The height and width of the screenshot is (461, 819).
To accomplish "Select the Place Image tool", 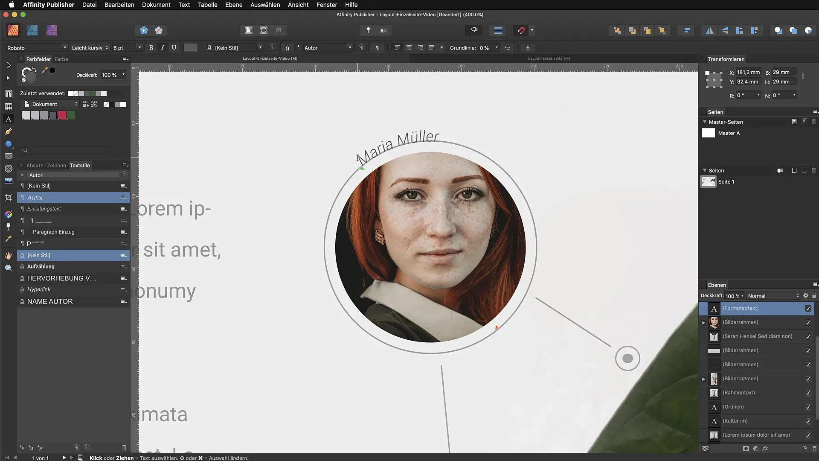I will (x=9, y=181).
